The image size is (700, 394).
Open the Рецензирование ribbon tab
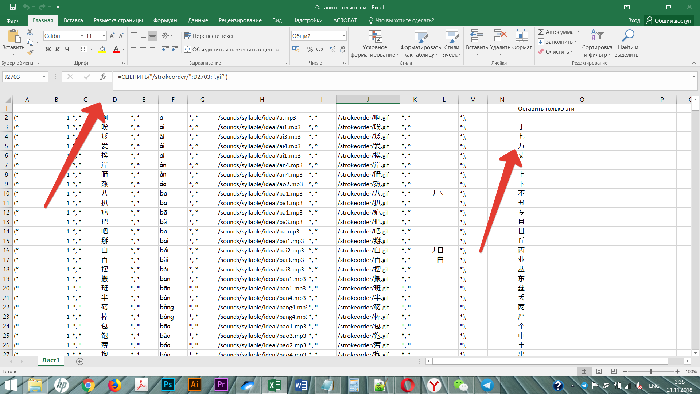click(x=240, y=20)
